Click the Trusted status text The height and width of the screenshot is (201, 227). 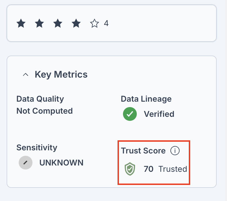tap(173, 169)
